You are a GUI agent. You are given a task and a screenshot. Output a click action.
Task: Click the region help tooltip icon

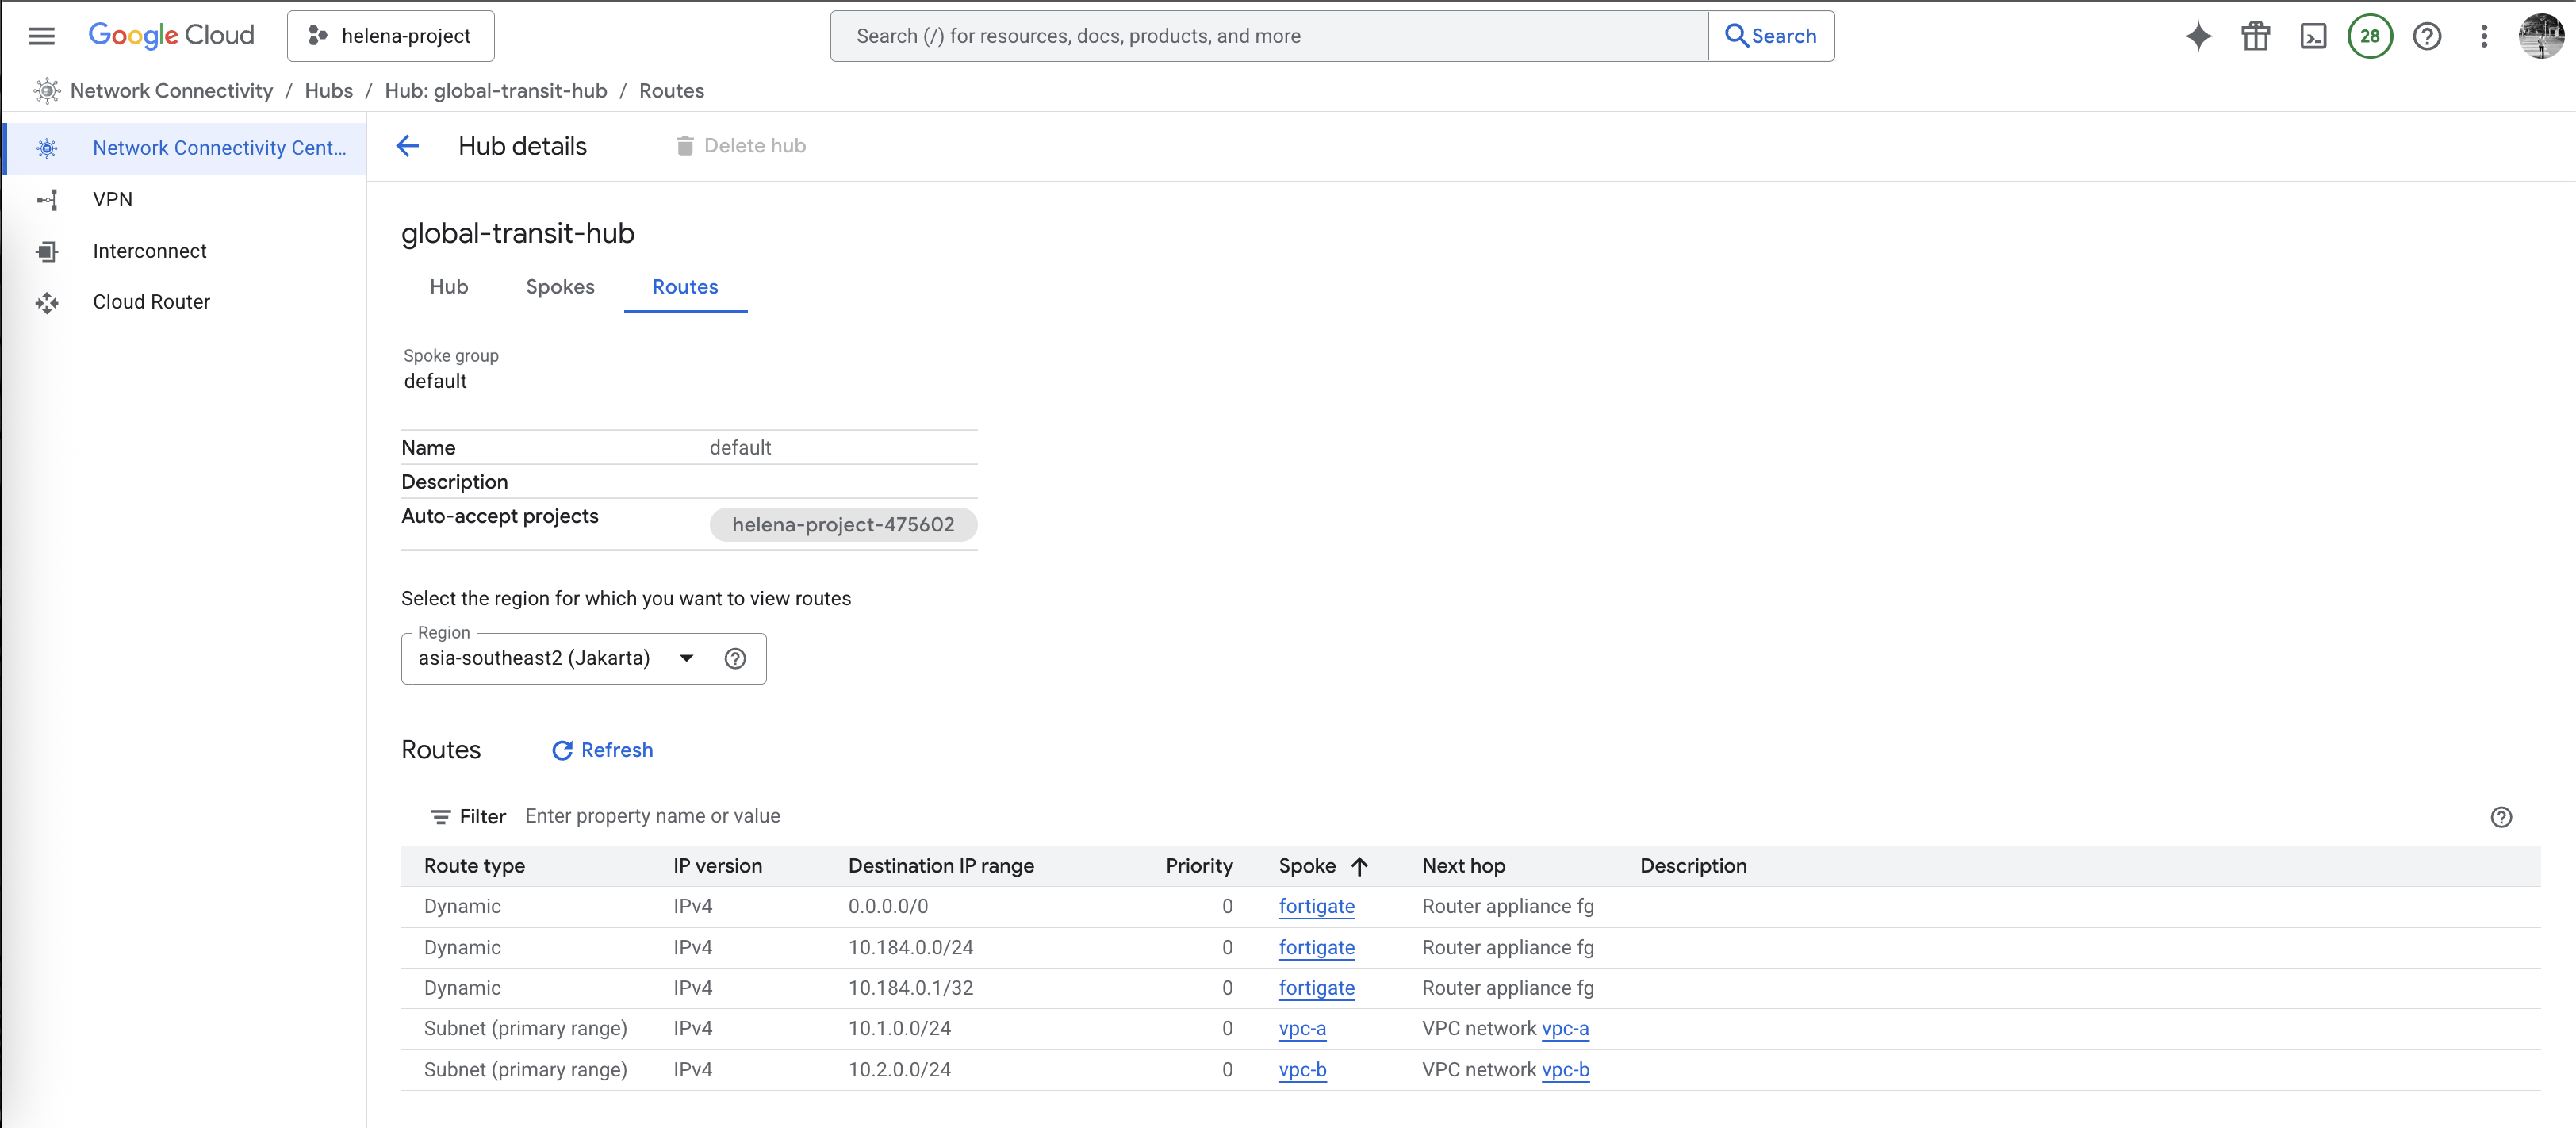coord(735,658)
